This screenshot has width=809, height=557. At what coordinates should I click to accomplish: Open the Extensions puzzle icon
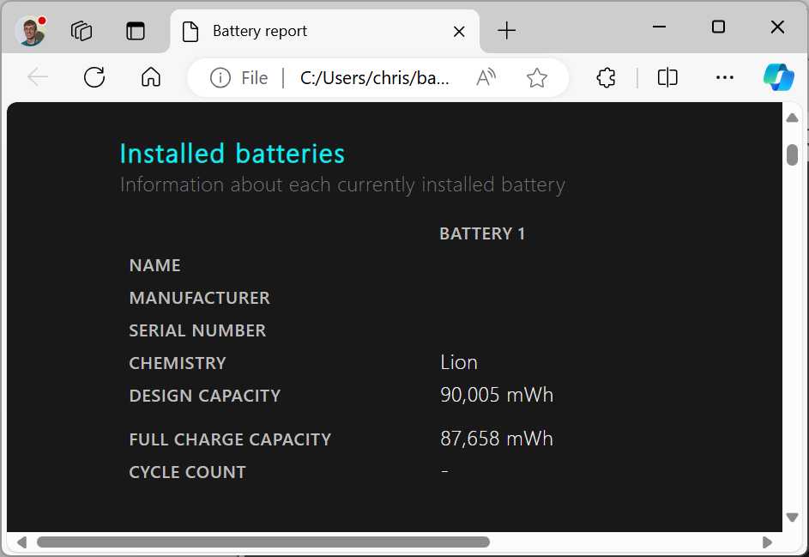pos(606,77)
